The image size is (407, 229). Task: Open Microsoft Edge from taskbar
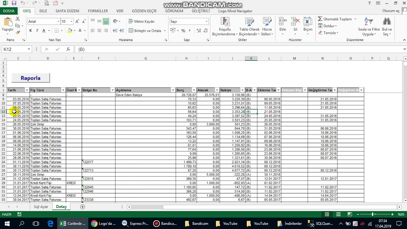[x=50, y=223]
